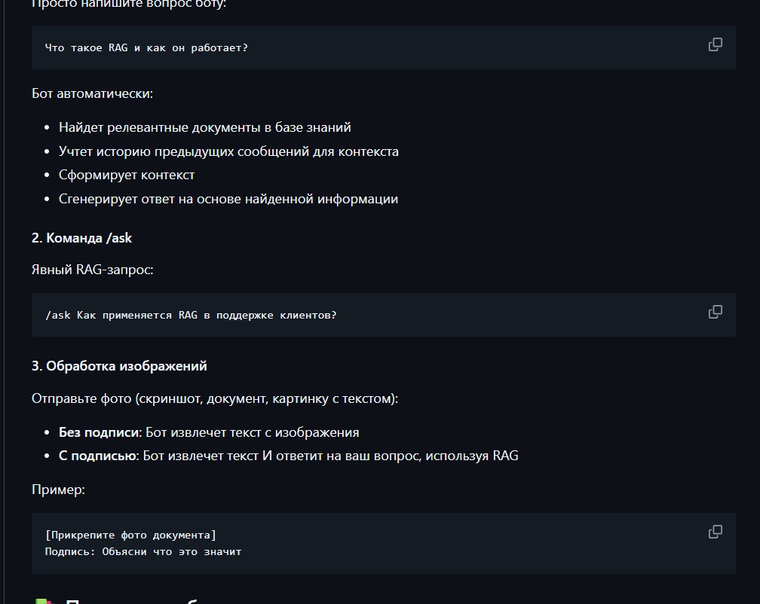Screen dimensions: 760x604
Task: Copy the photo caption example code
Action: [715, 532]
